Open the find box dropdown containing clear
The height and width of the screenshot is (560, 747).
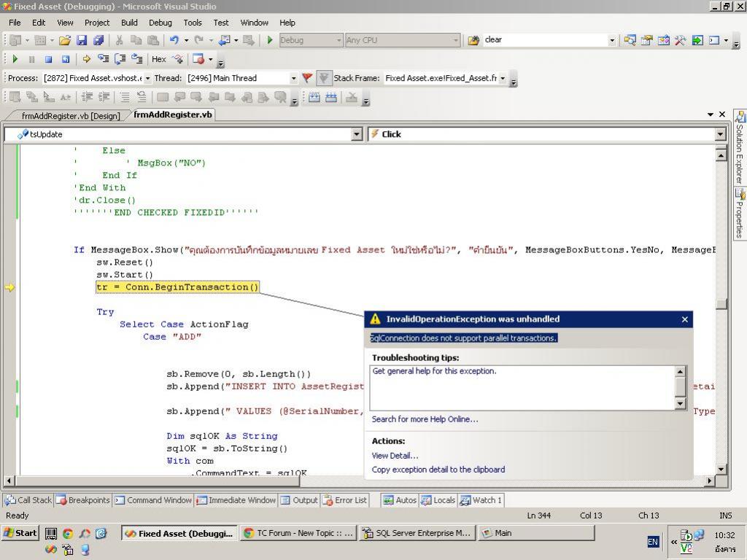[x=612, y=41]
